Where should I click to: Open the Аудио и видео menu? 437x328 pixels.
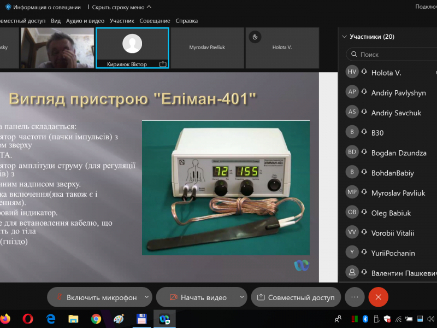85,21
